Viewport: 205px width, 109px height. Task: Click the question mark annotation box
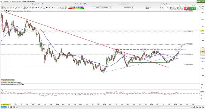(181, 47)
